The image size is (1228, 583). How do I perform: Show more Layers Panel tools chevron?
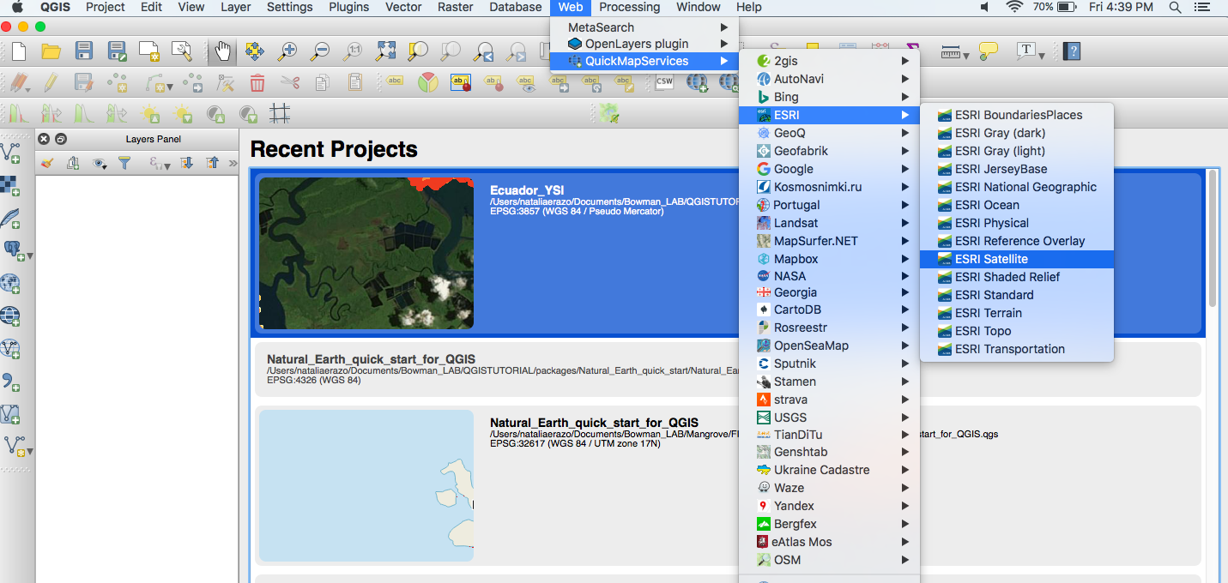click(x=233, y=163)
